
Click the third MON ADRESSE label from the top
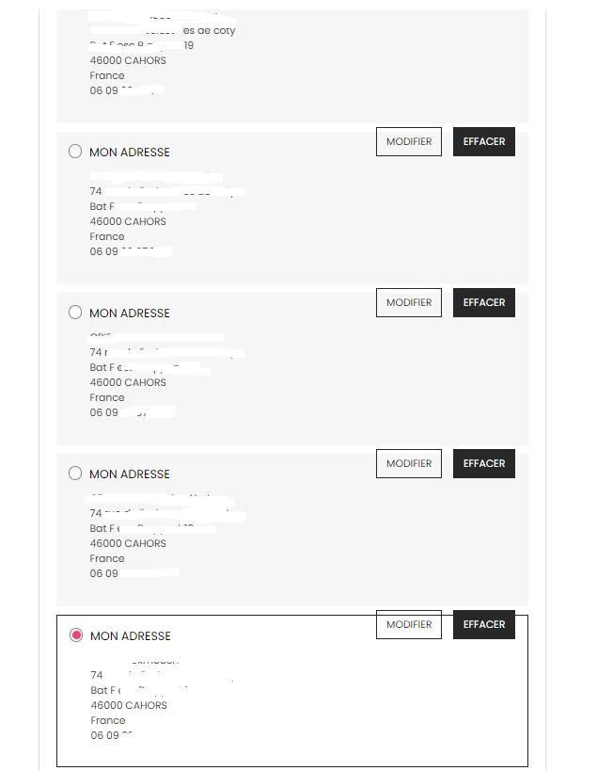click(x=130, y=474)
